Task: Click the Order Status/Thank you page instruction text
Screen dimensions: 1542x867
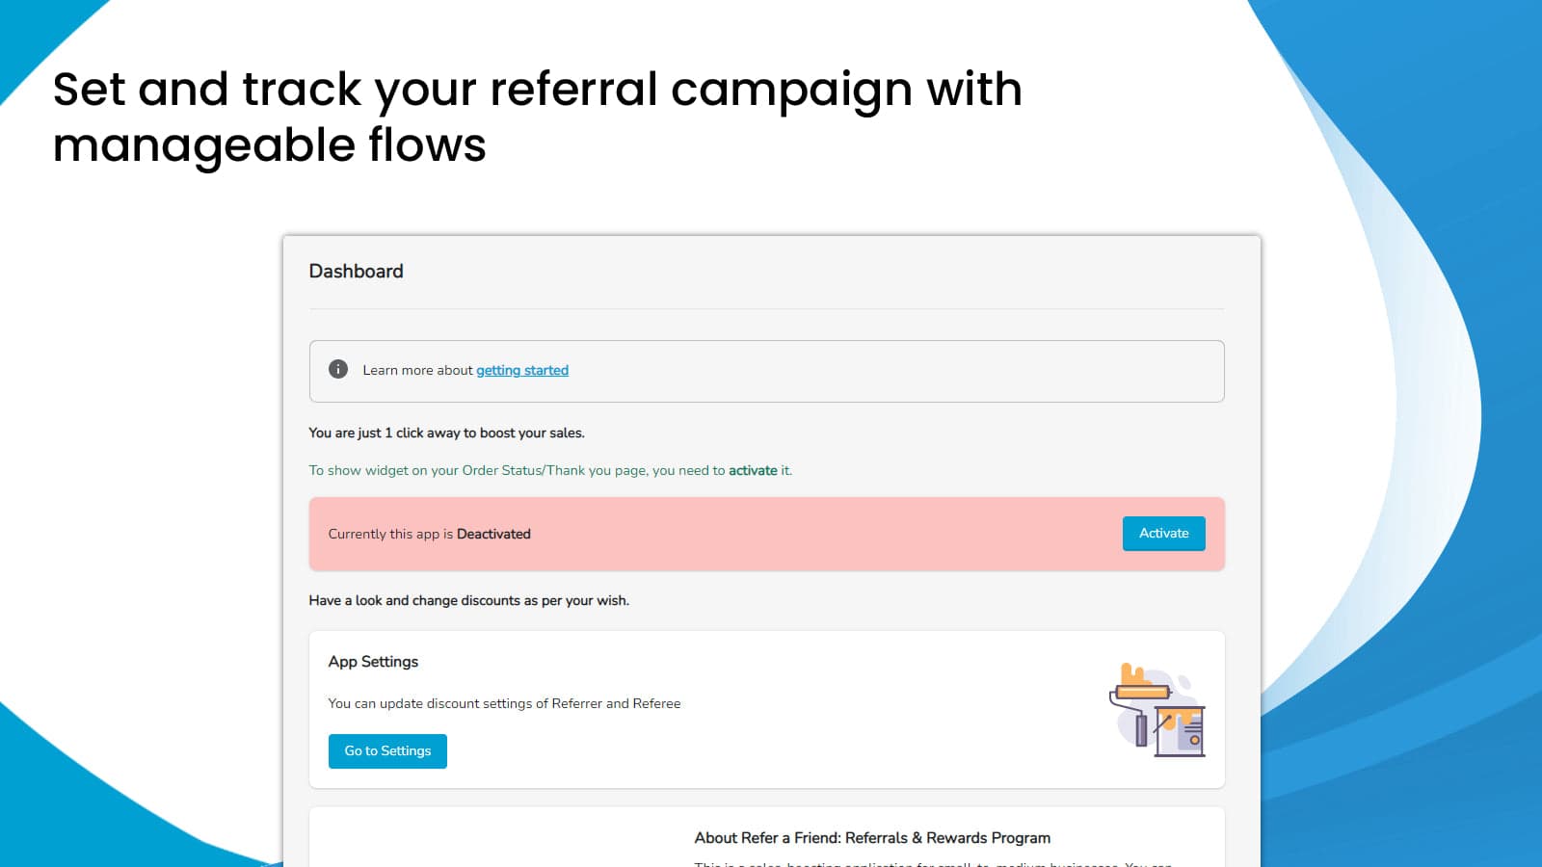Action: coord(549,470)
